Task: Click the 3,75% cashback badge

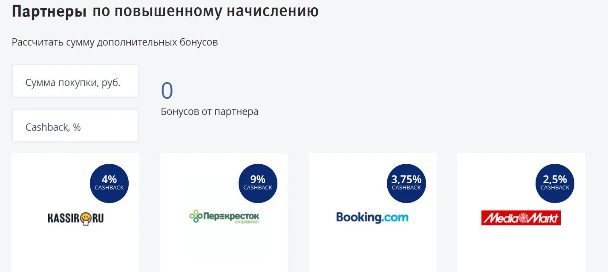Action: pos(406,183)
